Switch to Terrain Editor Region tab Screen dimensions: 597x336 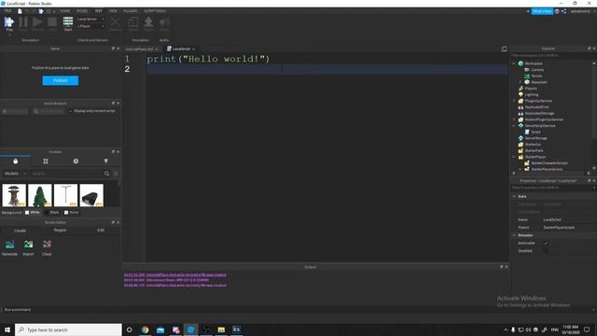pyautogui.click(x=60, y=231)
